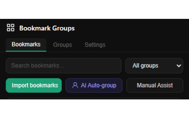Click the Search bookmarks placeholder text
Image resolution: width=189 pixels, height=118 pixels.
coord(38,65)
